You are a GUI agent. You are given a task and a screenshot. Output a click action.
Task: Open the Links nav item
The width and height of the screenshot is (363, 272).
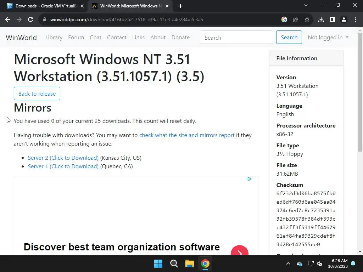(x=139, y=38)
